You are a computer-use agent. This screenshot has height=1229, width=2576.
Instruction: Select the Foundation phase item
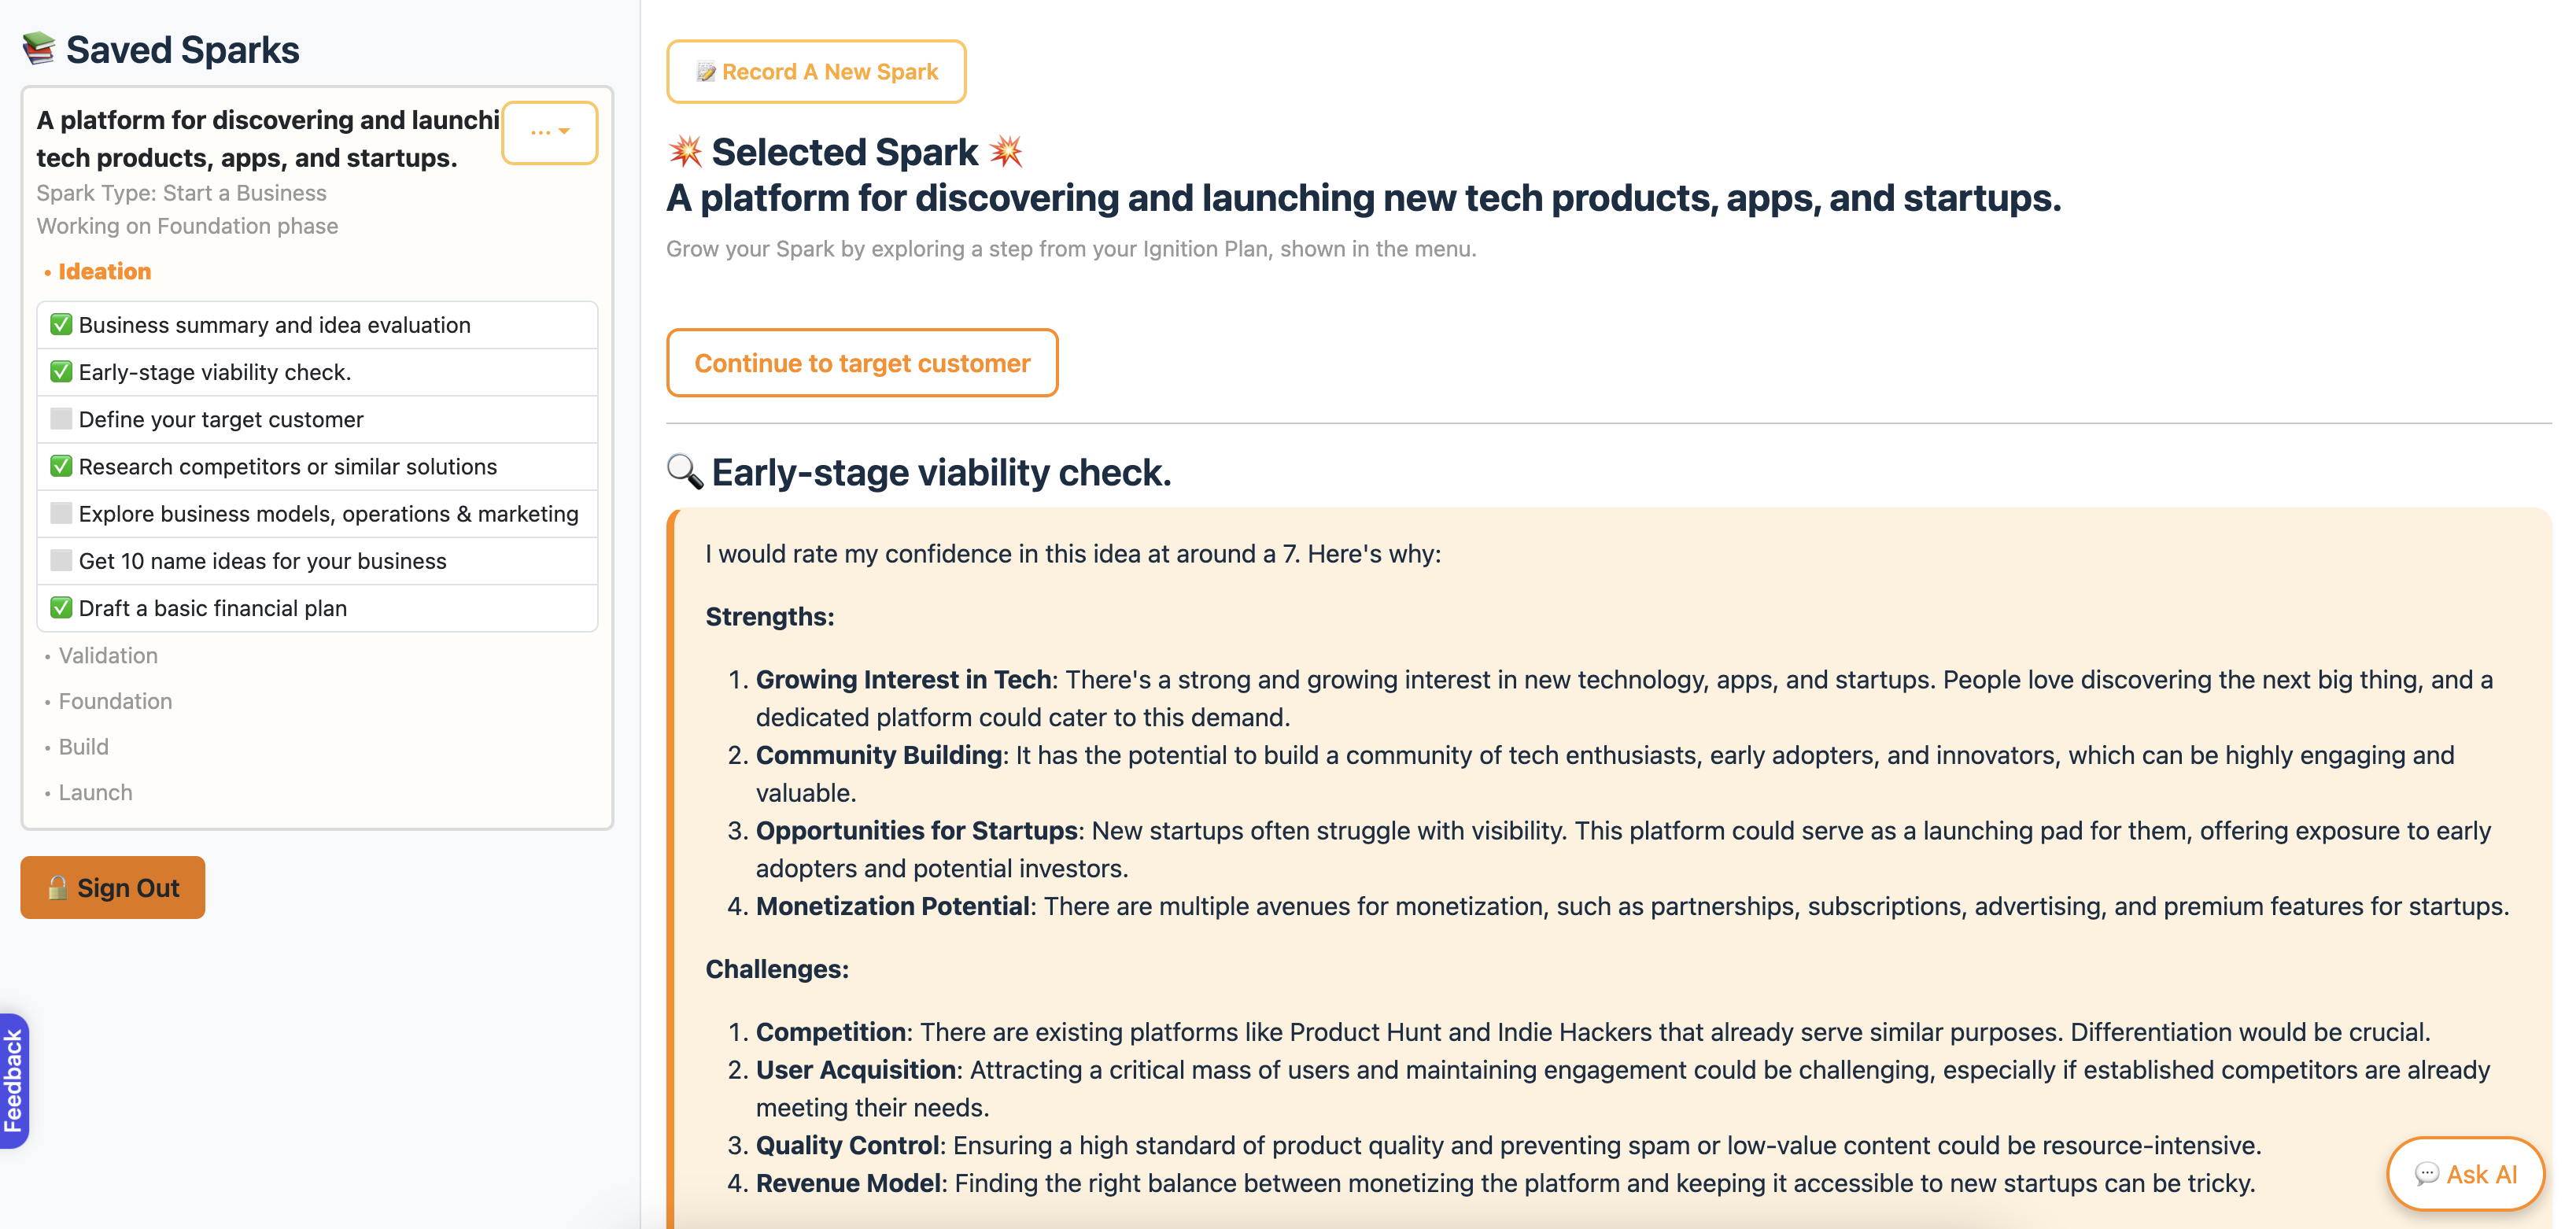coord(114,701)
